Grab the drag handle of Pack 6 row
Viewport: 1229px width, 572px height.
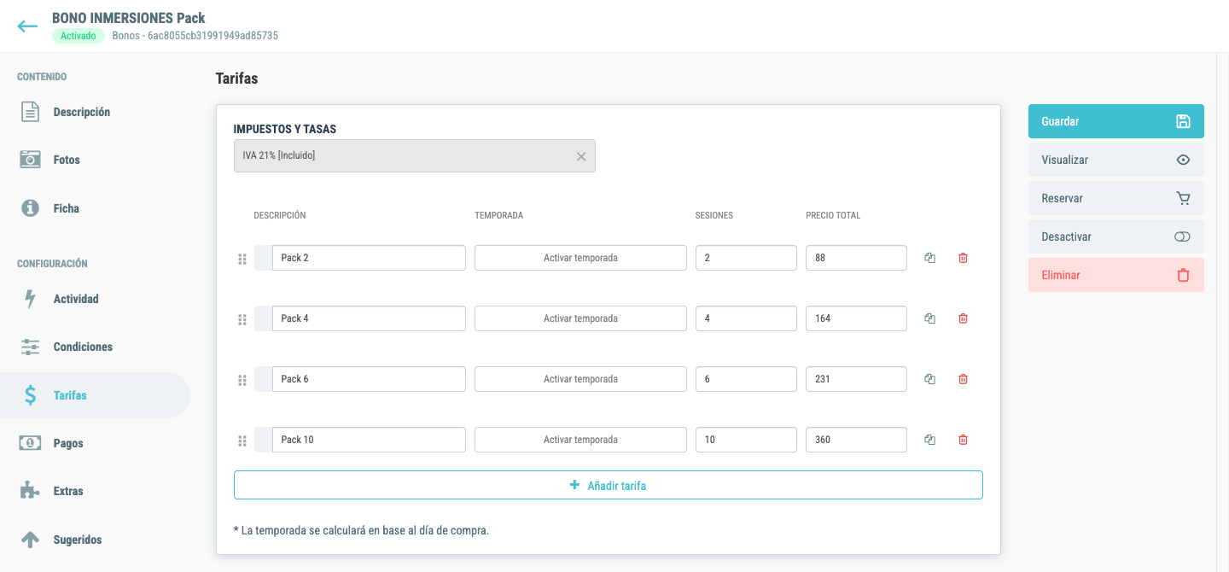[x=242, y=380]
